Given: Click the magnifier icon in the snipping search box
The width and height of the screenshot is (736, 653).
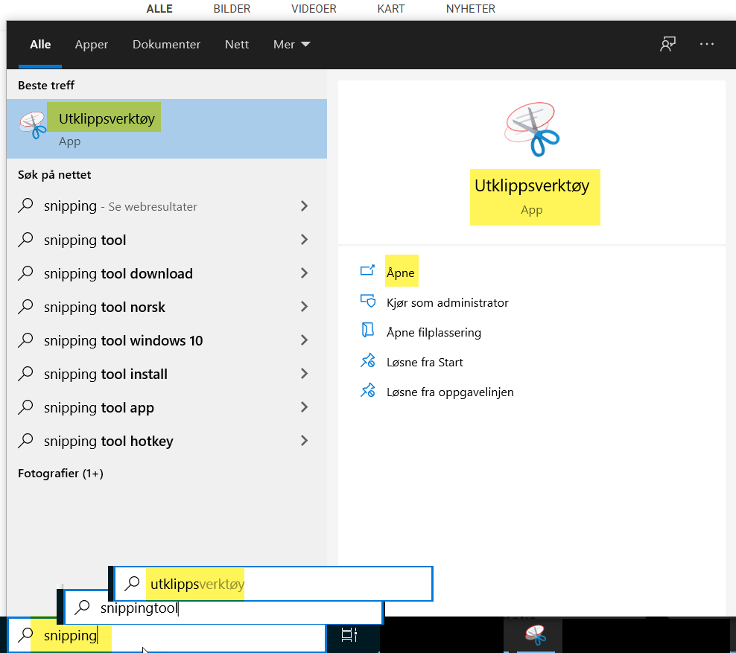Looking at the screenshot, I should point(25,634).
